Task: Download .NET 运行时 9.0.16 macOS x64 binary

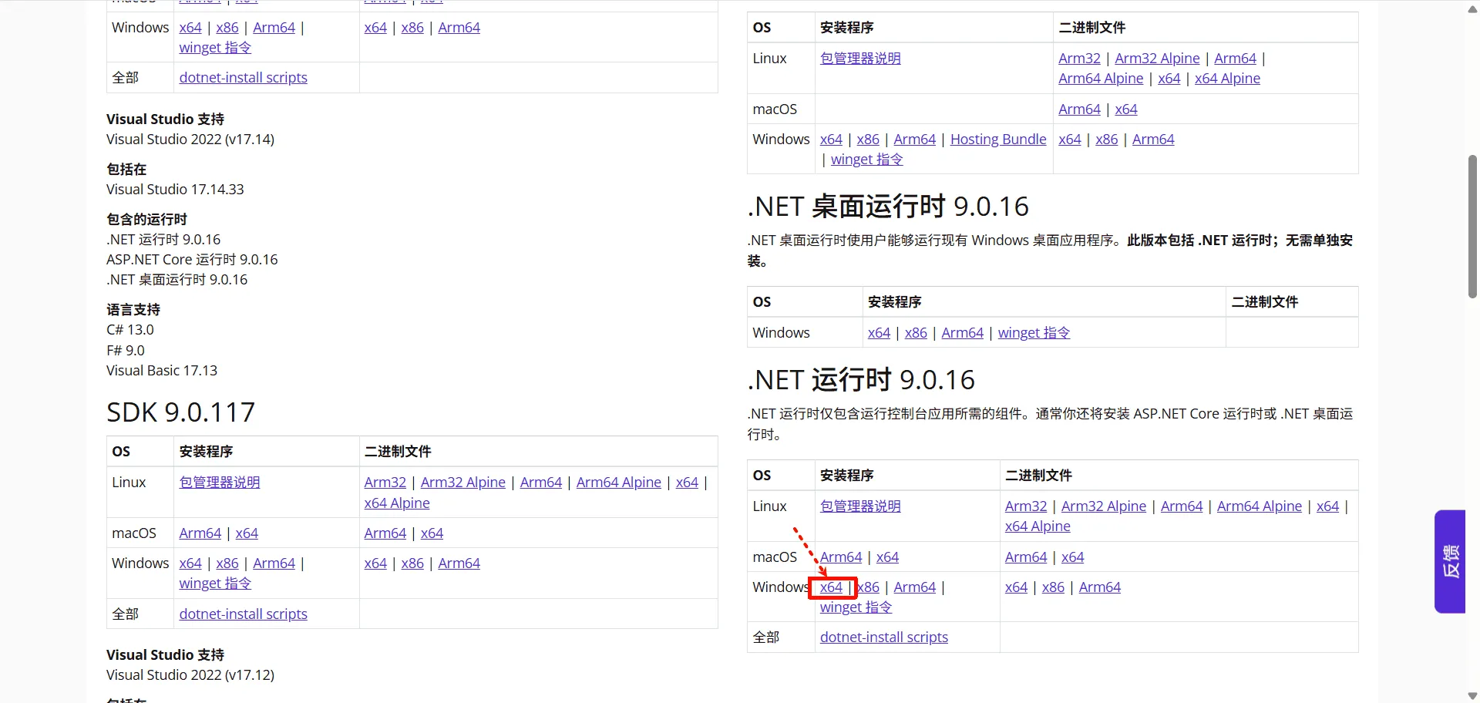Action: (x=1072, y=557)
